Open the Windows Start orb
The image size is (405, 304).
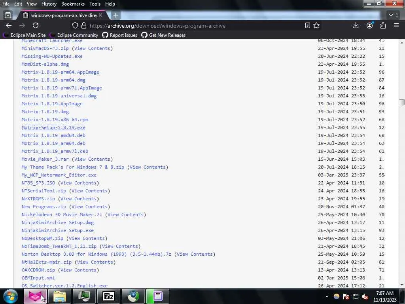click(11, 296)
